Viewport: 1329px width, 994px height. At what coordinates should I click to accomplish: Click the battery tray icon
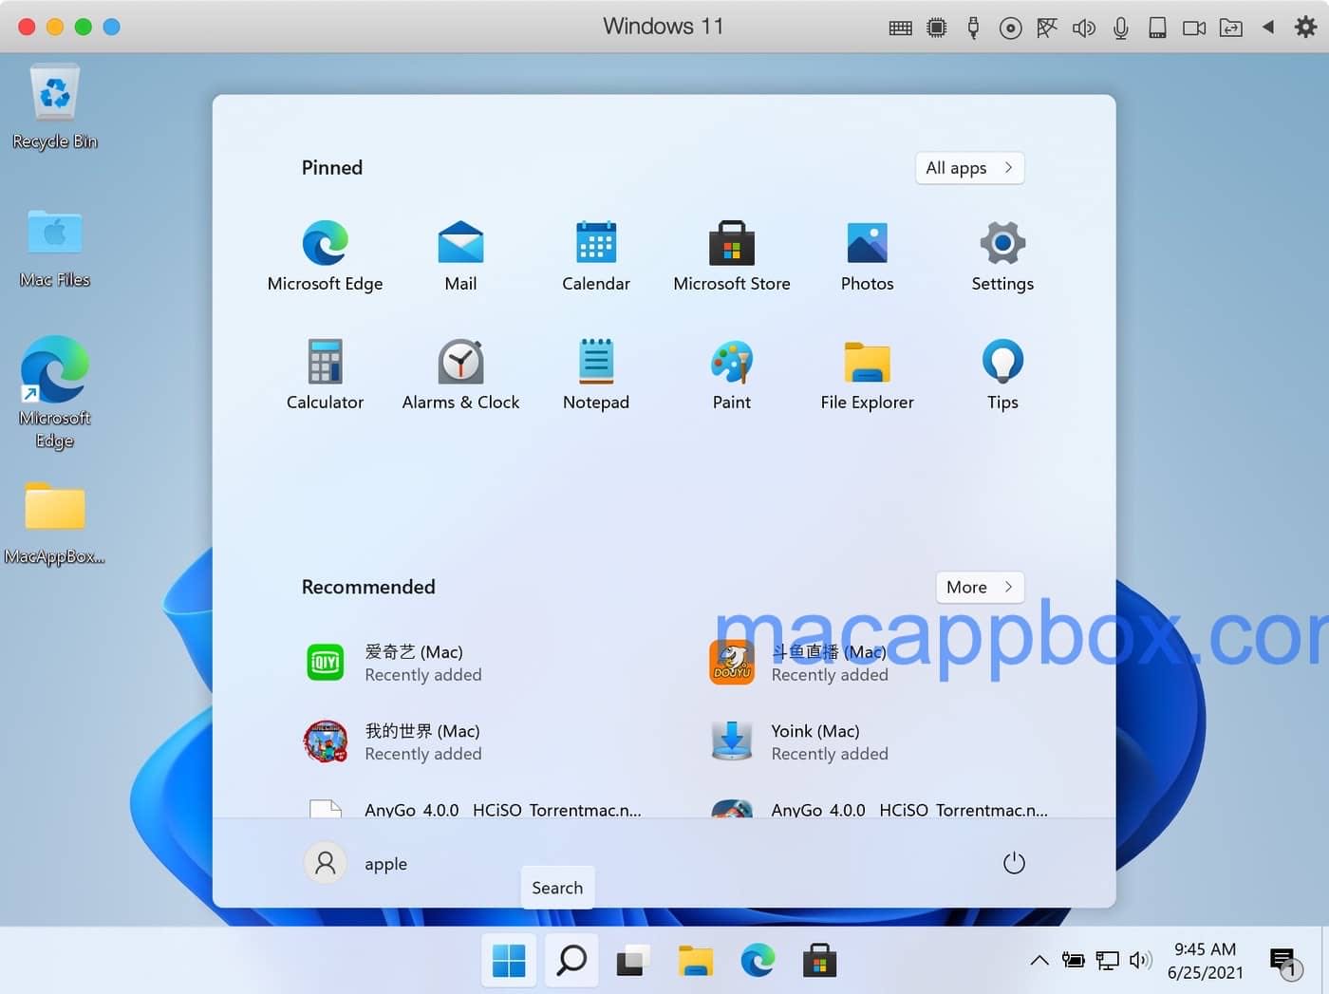[x=1074, y=961]
